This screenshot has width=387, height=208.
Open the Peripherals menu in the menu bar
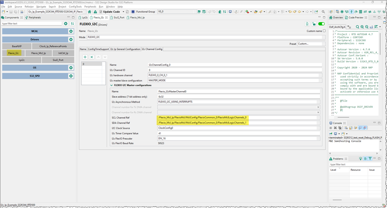click(90, 7)
